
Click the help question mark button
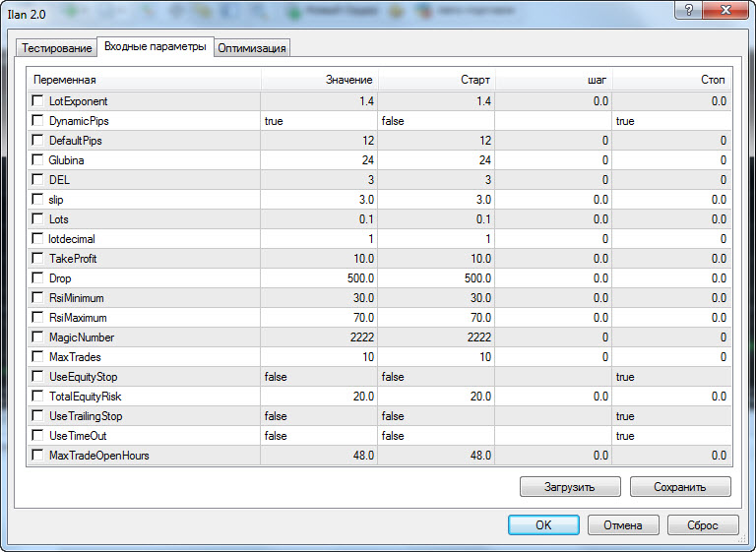click(x=689, y=10)
